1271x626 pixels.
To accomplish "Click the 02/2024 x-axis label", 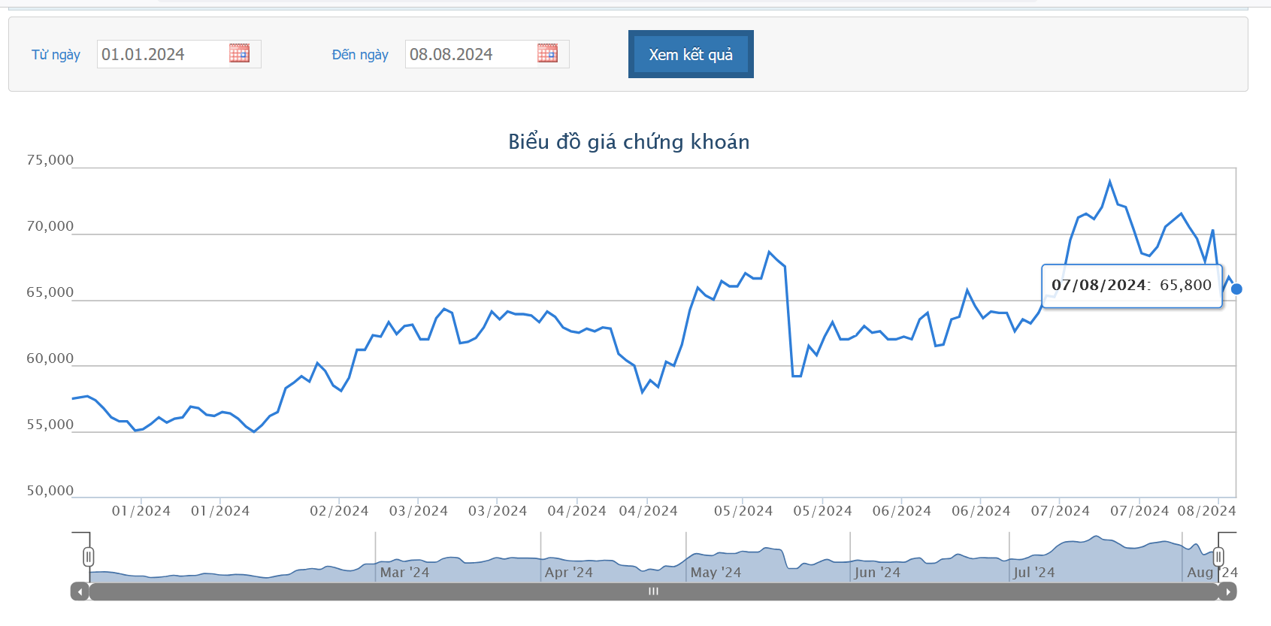I will [339, 511].
